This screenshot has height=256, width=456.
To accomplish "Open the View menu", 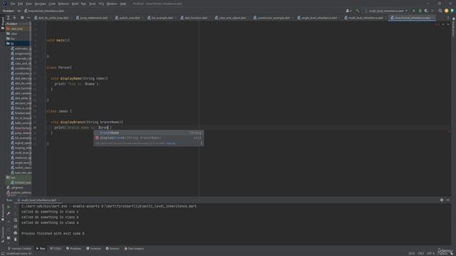I will click(x=28, y=4).
